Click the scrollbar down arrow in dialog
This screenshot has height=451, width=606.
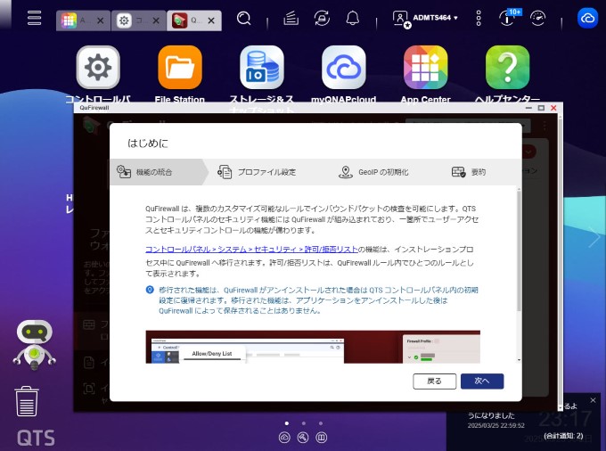[519, 360]
